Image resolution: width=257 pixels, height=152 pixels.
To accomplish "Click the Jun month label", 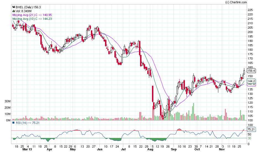I will [99, 150].
